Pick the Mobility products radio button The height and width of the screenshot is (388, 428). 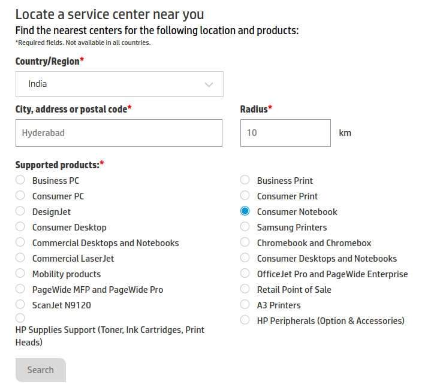pos(20,274)
